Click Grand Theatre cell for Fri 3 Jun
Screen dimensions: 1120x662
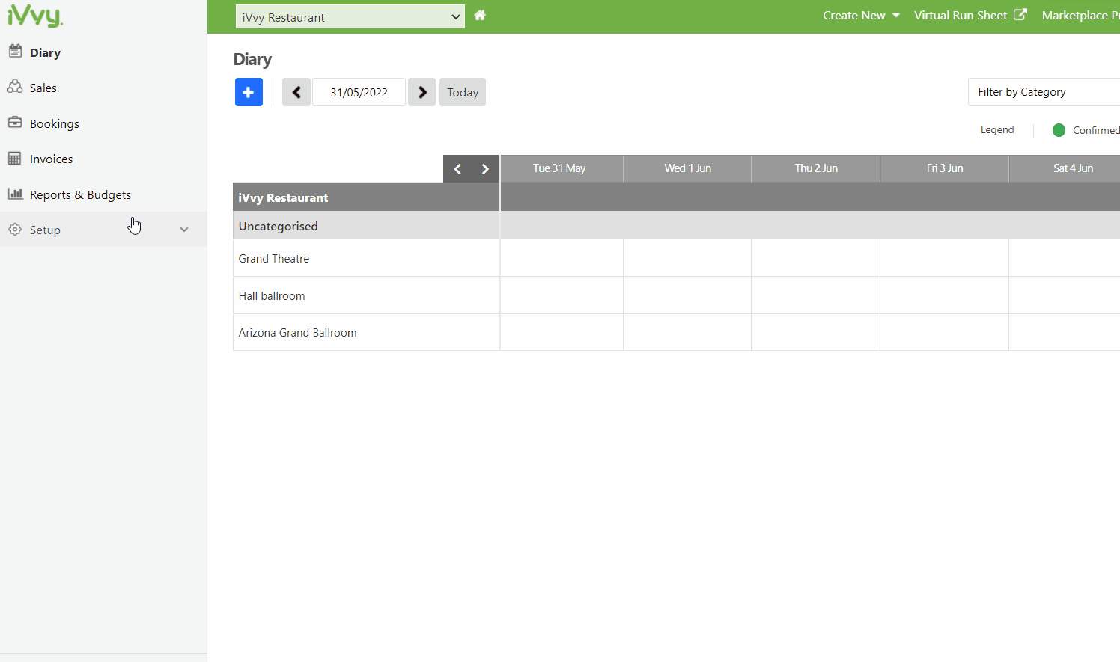coord(945,258)
